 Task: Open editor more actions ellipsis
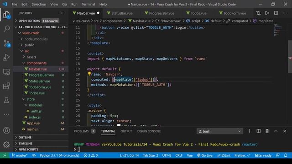click(x=285, y=13)
